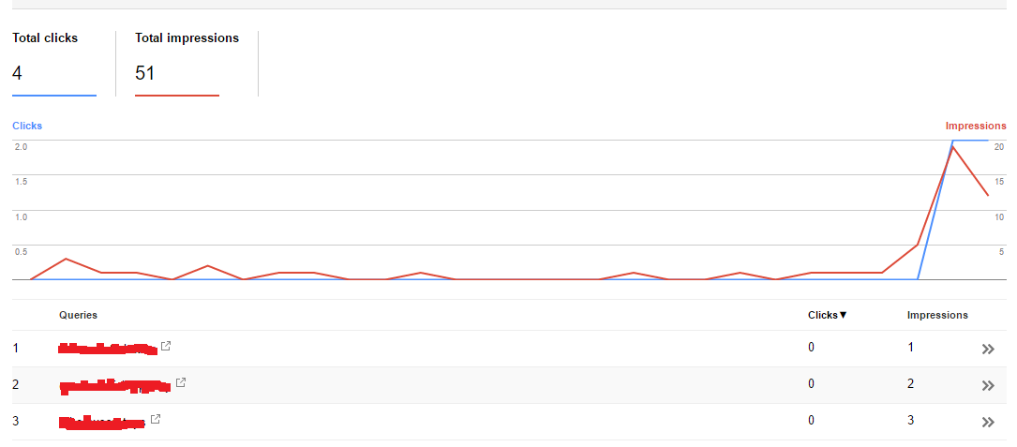Click the red Impressions axis label
Screen dimensions: 1017x447
[976, 126]
